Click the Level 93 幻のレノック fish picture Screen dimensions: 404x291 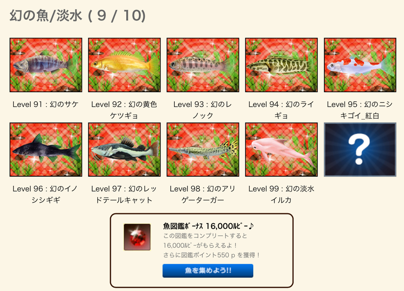coord(203,65)
